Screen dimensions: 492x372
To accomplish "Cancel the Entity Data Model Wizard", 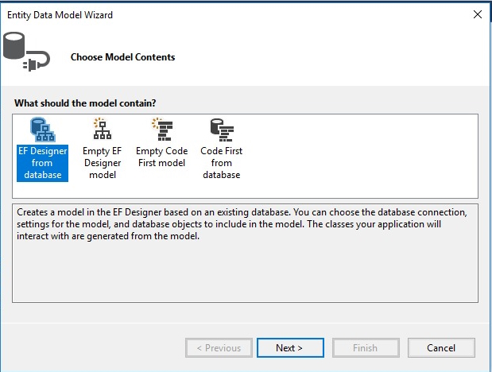I will point(441,348).
